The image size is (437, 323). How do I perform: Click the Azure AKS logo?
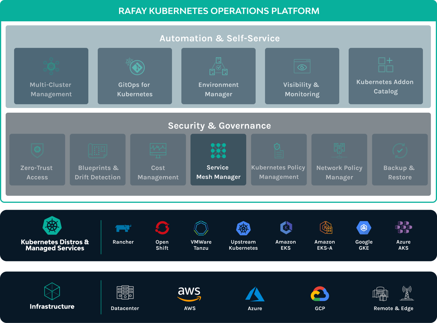point(403,227)
